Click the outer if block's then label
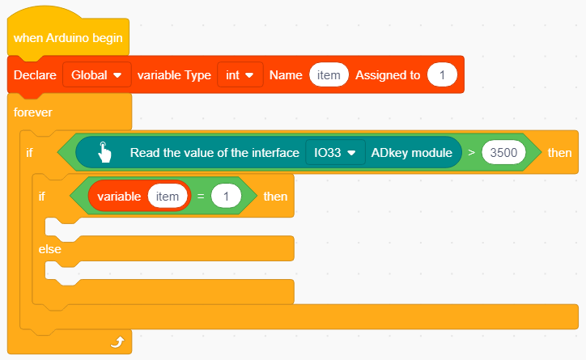Image resolution: width=586 pixels, height=360 pixels. pos(559,153)
